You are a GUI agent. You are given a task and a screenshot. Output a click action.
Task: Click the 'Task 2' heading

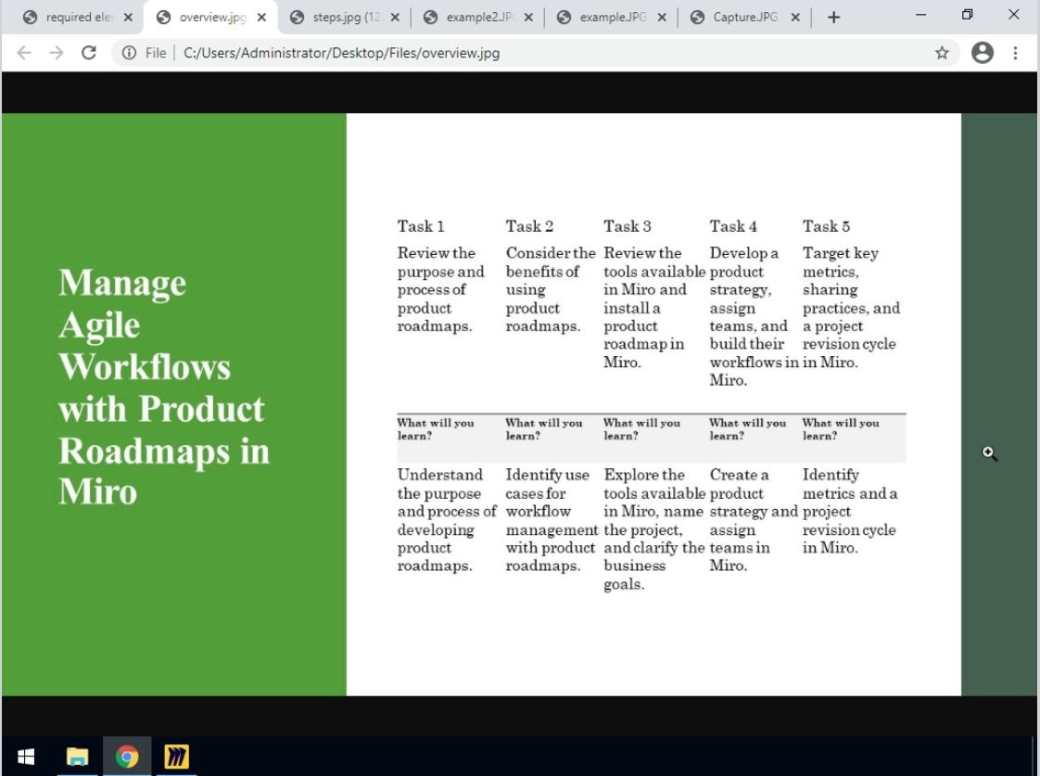pos(529,226)
